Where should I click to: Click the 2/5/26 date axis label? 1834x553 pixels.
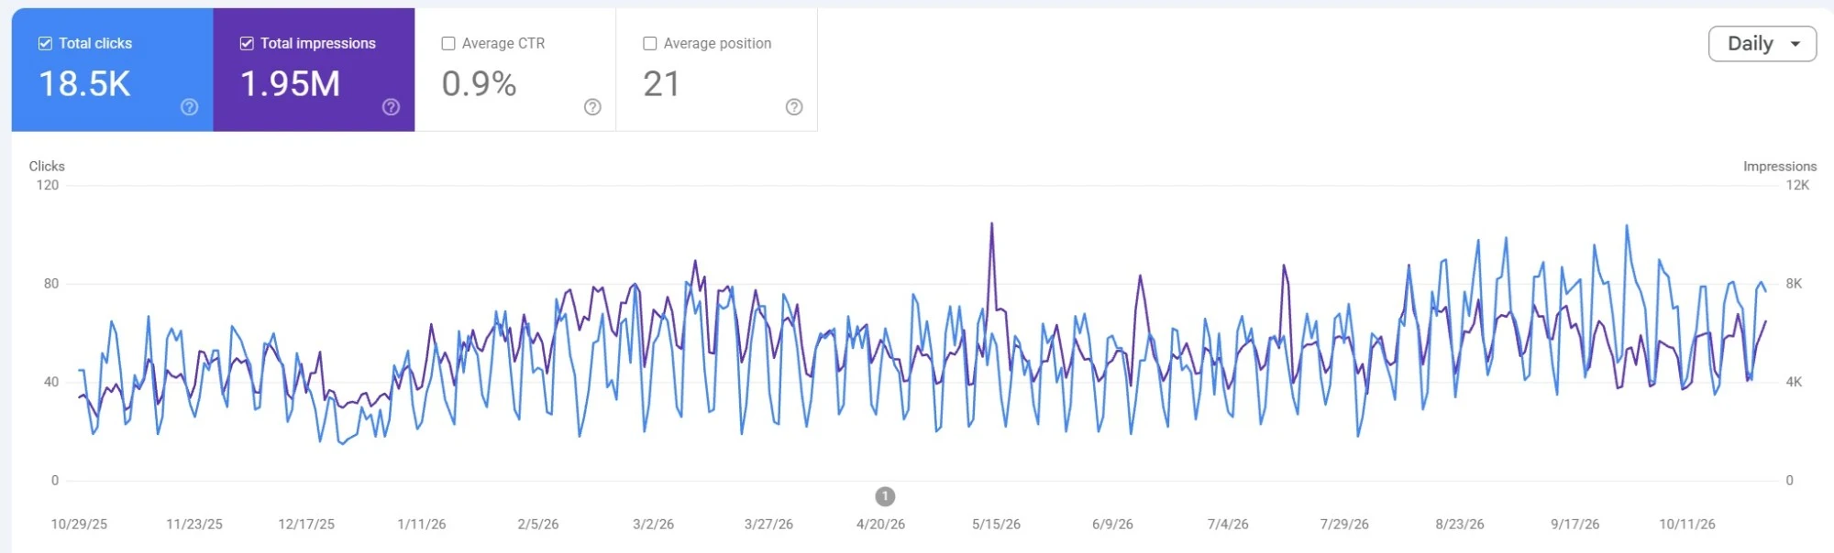tap(538, 525)
